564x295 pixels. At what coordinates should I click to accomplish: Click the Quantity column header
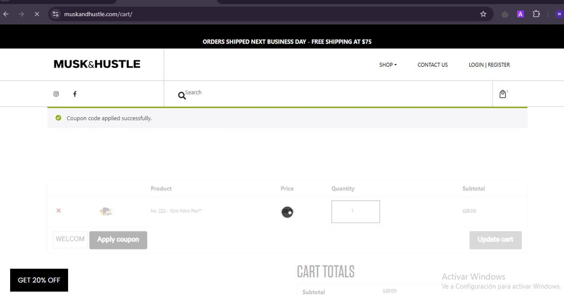[343, 188]
